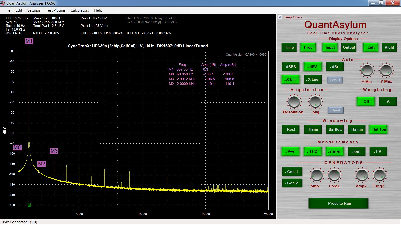Set axis units to dBr
Viewport: 401px width, 225px height.
pyautogui.click(x=335, y=67)
